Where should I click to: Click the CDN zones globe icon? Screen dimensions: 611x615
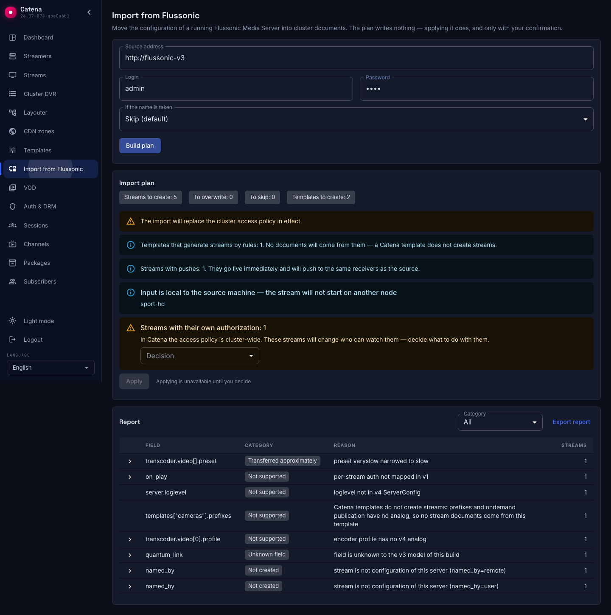click(13, 131)
